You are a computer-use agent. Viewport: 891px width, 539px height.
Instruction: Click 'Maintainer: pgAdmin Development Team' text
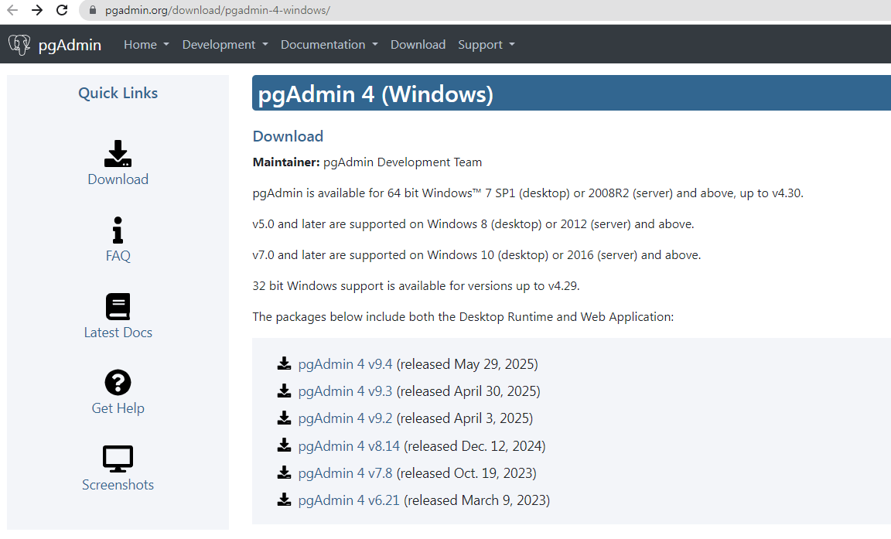(367, 162)
